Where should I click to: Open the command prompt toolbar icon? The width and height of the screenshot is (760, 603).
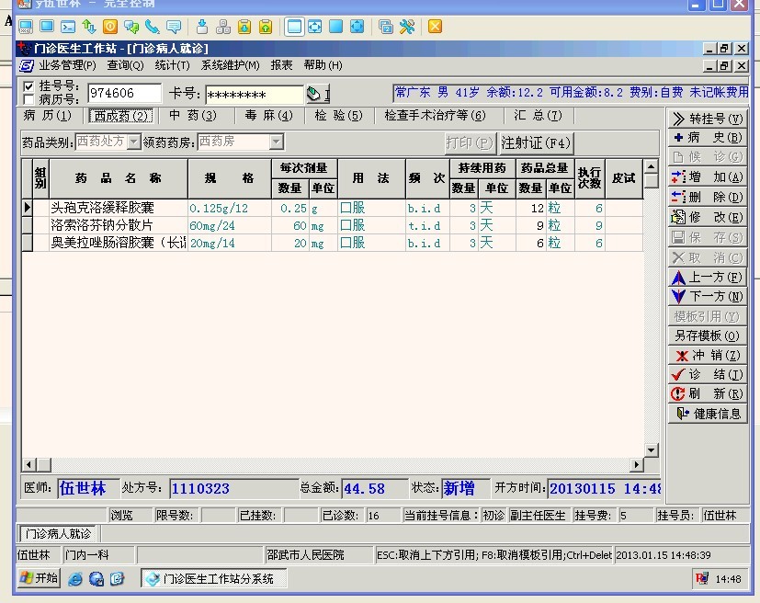(68, 27)
